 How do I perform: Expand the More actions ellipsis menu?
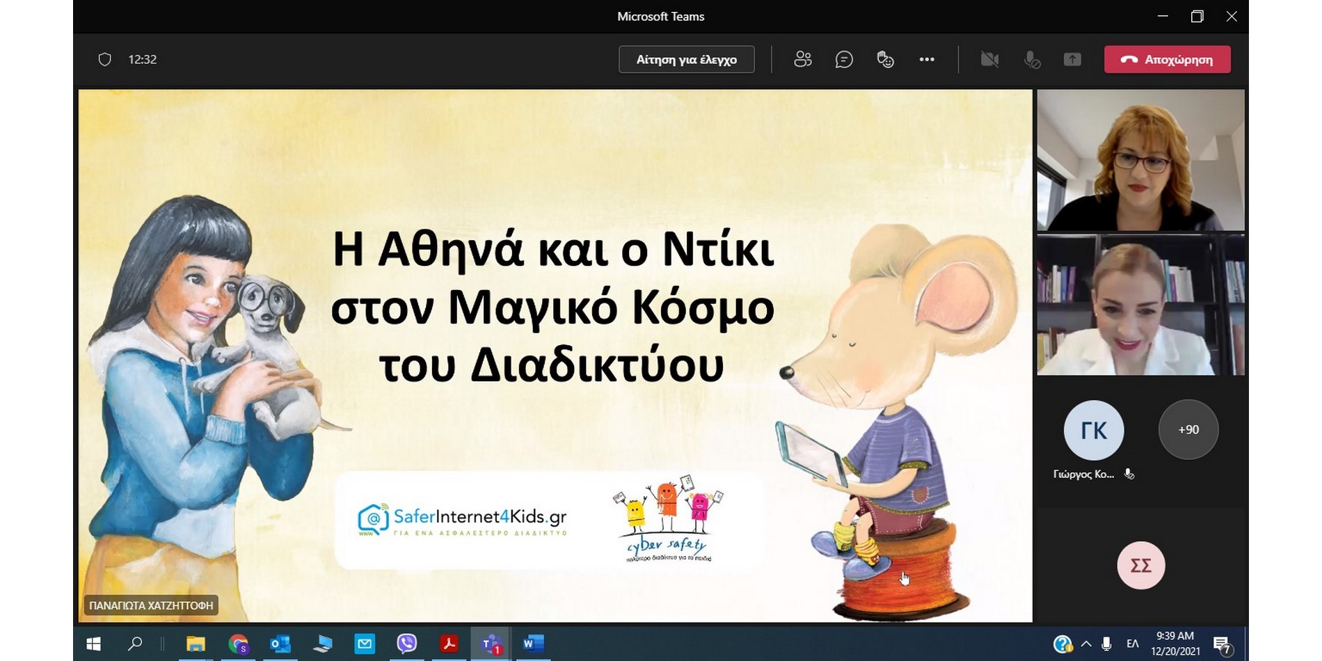tap(927, 60)
